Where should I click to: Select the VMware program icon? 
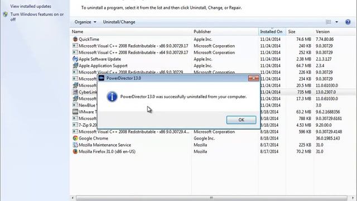[x=75, y=112]
